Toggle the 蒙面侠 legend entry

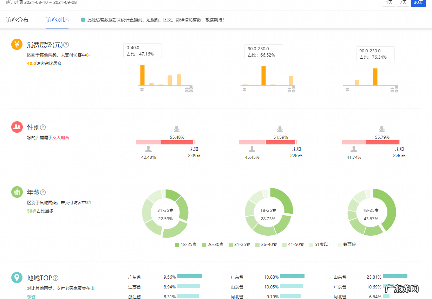(x=346, y=245)
